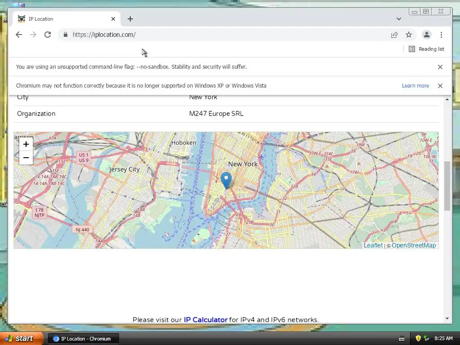Screen dimensions: 460x345
Task: Click the browser back arrow
Action: click(x=19, y=35)
